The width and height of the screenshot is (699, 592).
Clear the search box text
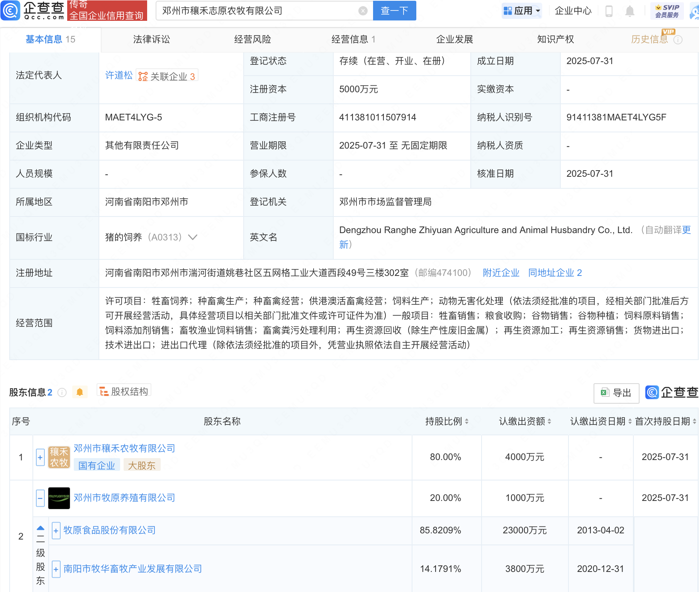click(363, 11)
